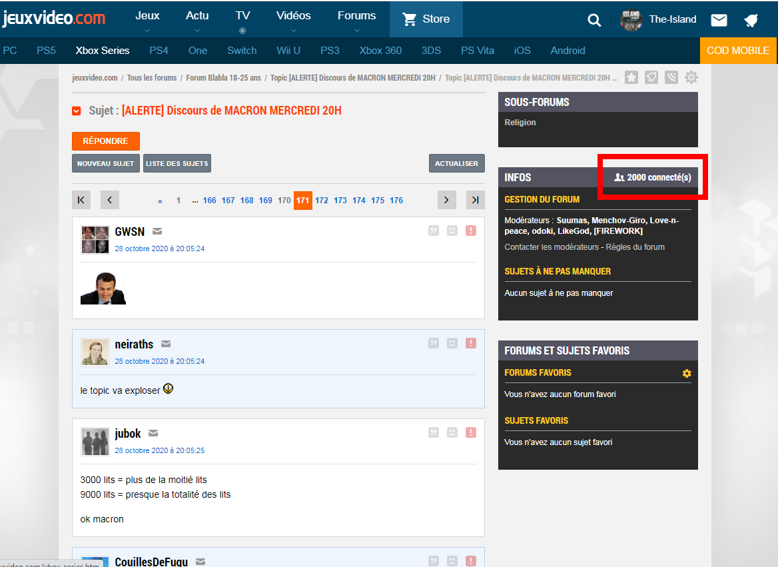
Task: Add topic to favorites with star icon
Action: (x=631, y=77)
